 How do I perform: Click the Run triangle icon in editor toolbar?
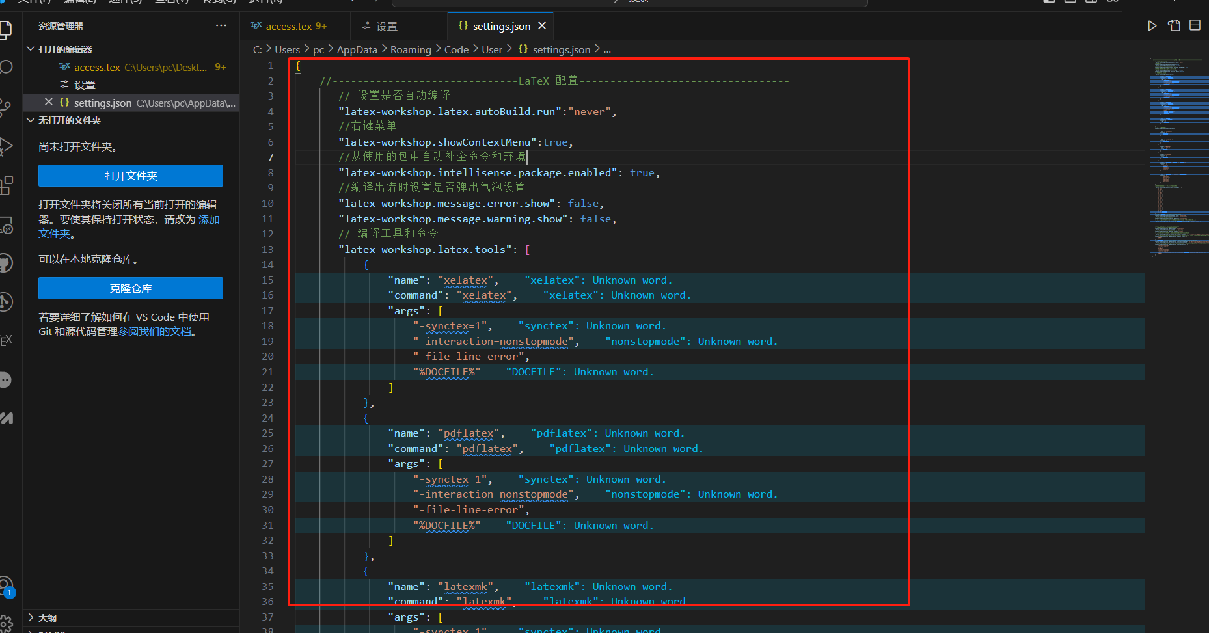coord(1152,26)
